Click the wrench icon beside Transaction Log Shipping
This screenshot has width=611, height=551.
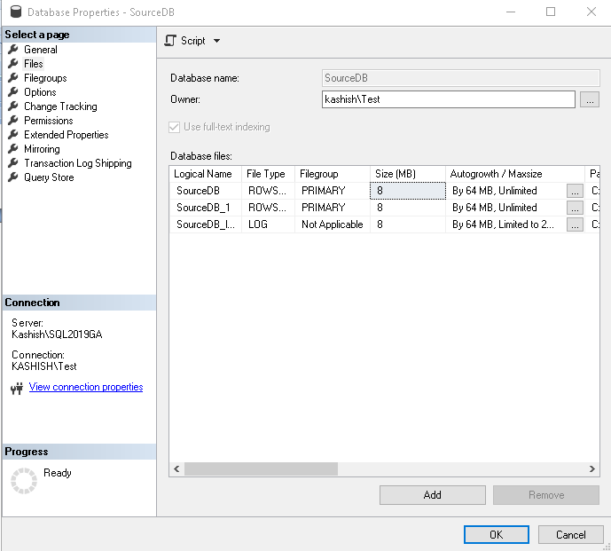[13, 163]
